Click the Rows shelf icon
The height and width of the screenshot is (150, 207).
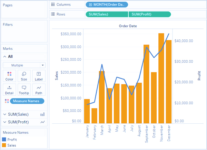click(53, 14)
